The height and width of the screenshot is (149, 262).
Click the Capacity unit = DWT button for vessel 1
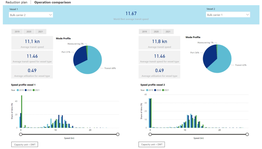pos(24,144)
